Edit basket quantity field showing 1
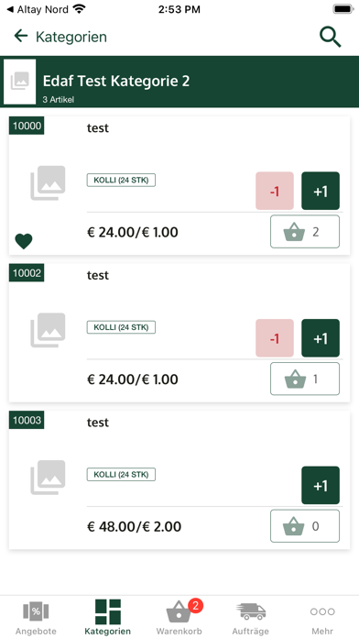 click(305, 379)
